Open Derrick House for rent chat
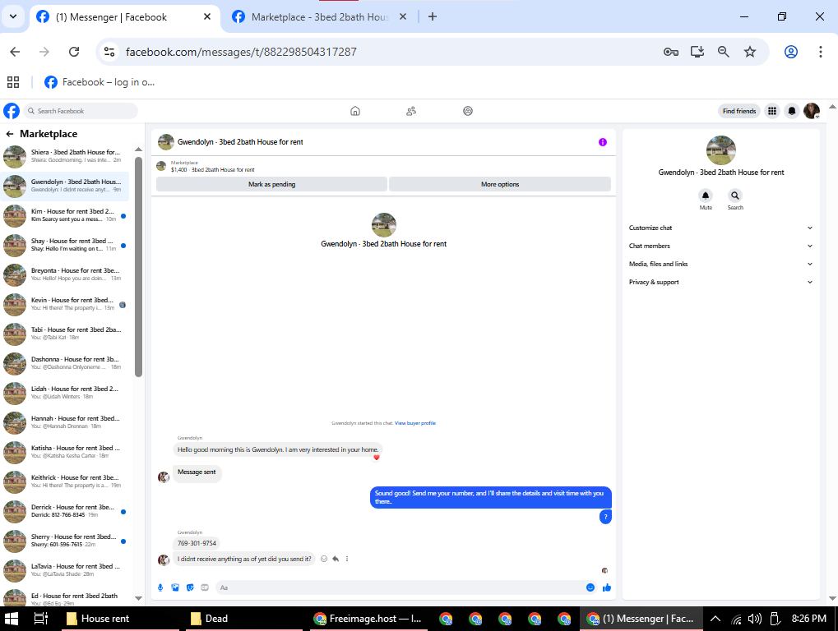838x631 pixels. coord(65,511)
